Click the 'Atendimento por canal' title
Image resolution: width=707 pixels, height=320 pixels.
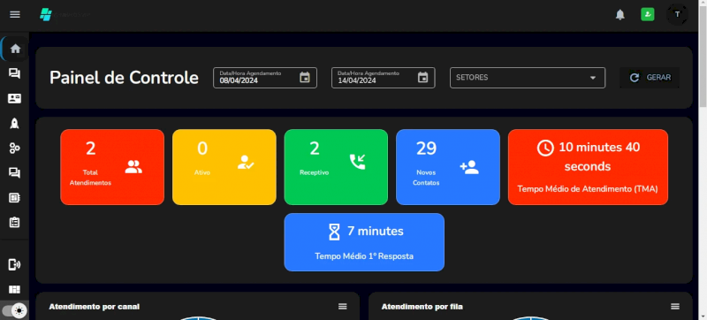(95, 307)
